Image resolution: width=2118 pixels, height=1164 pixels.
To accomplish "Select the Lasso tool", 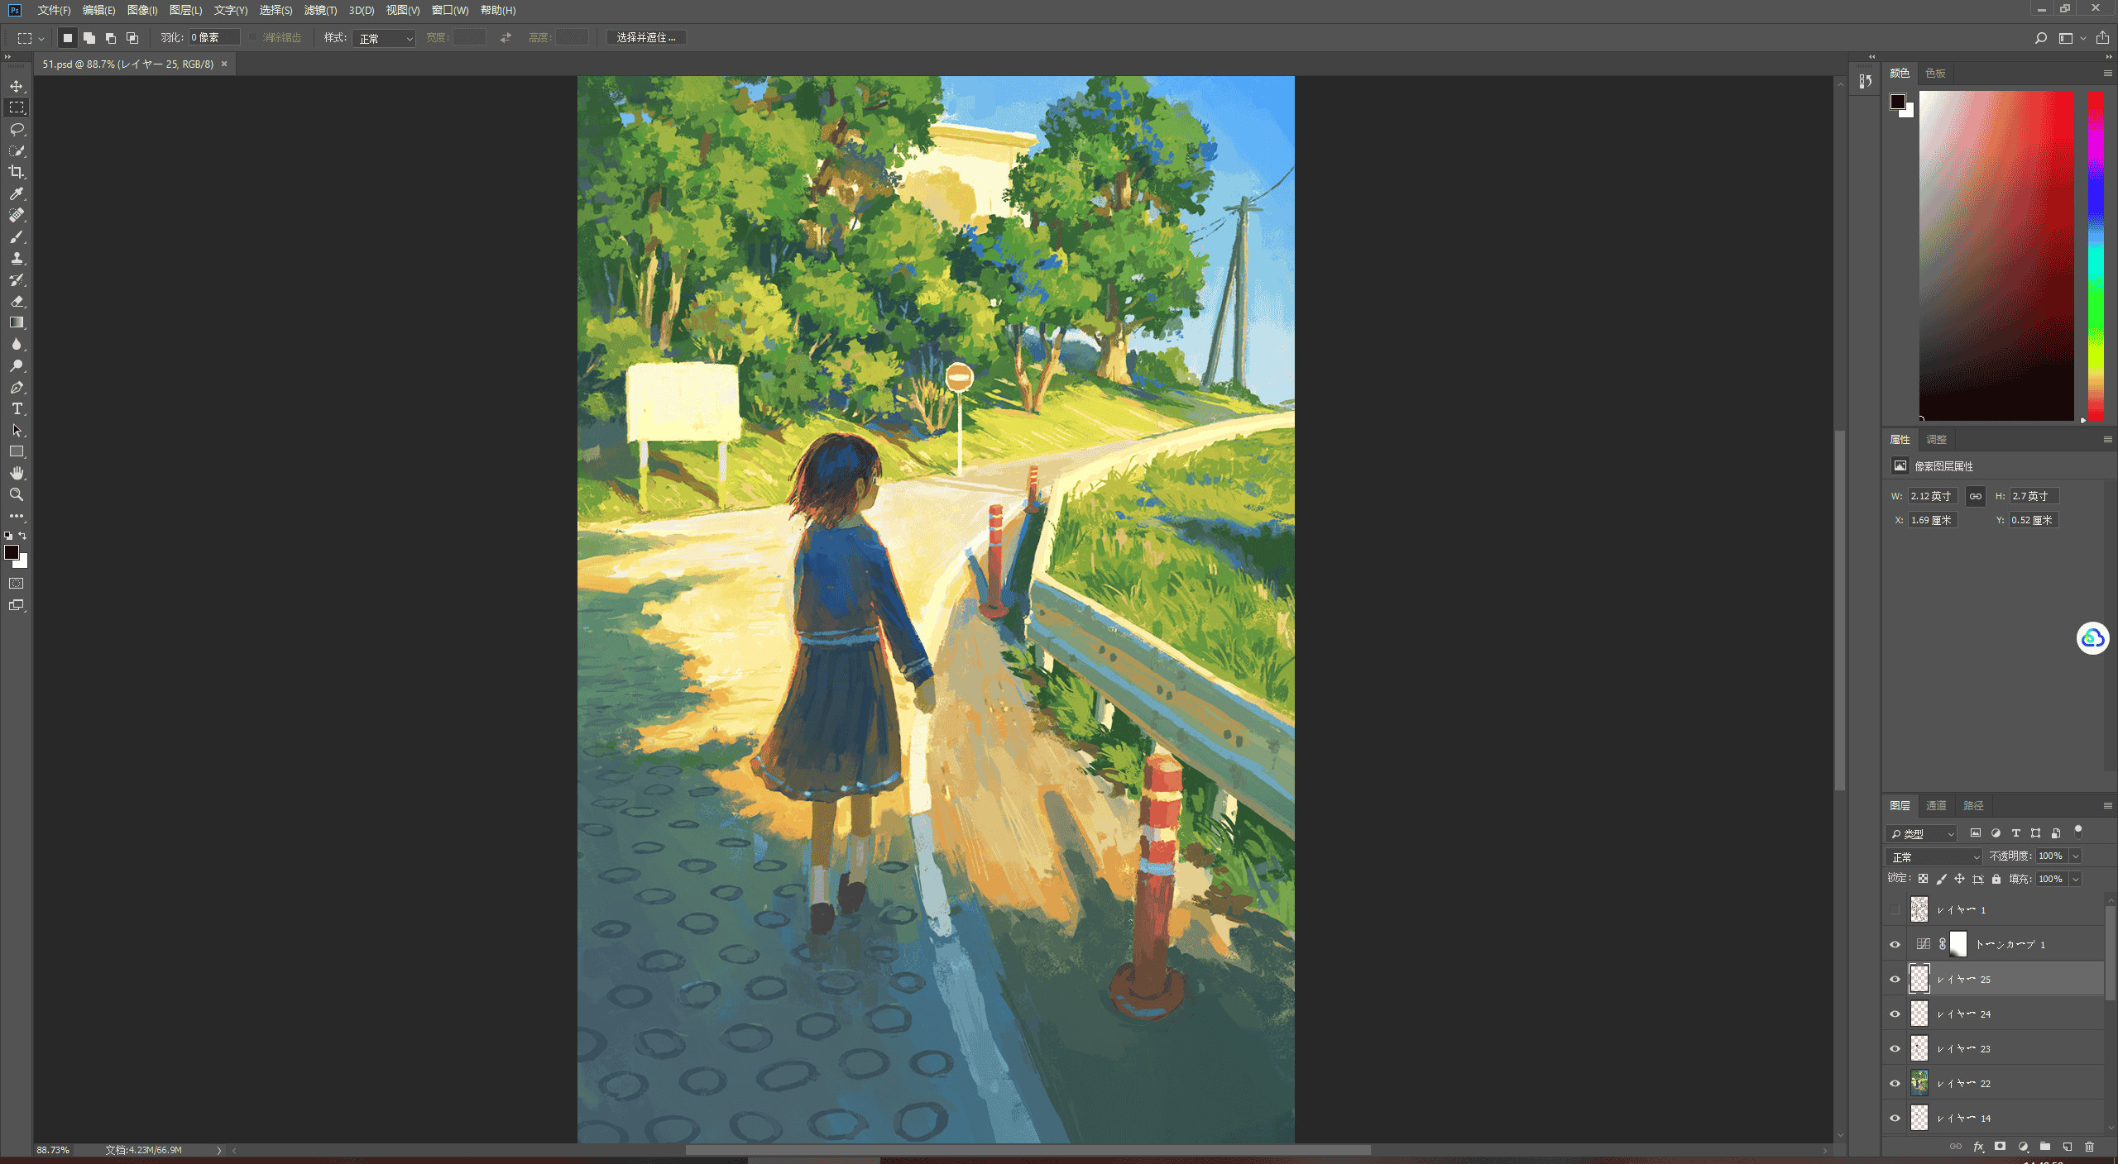I will [x=17, y=129].
